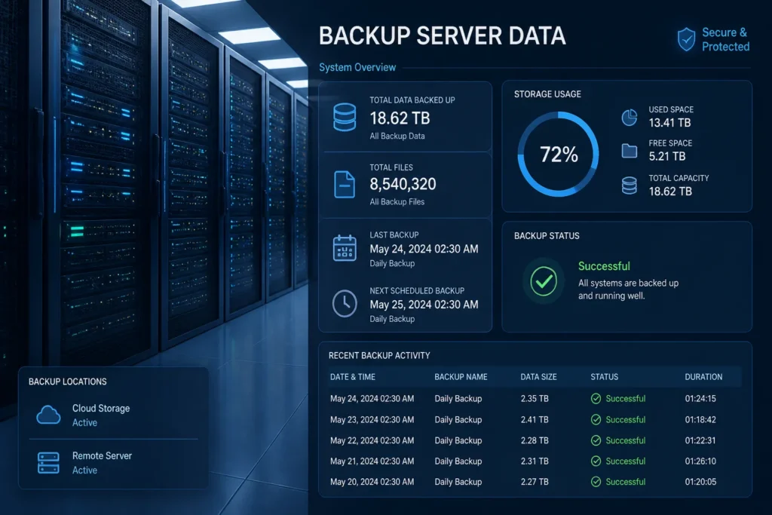Click the success check icon for May 22 backup

[596, 440]
